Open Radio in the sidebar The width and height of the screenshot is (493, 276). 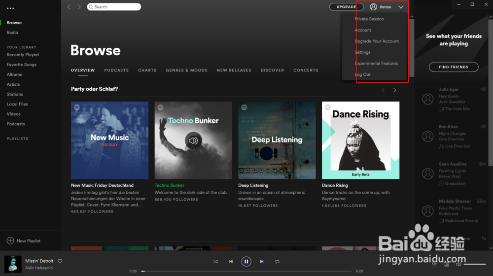point(12,33)
